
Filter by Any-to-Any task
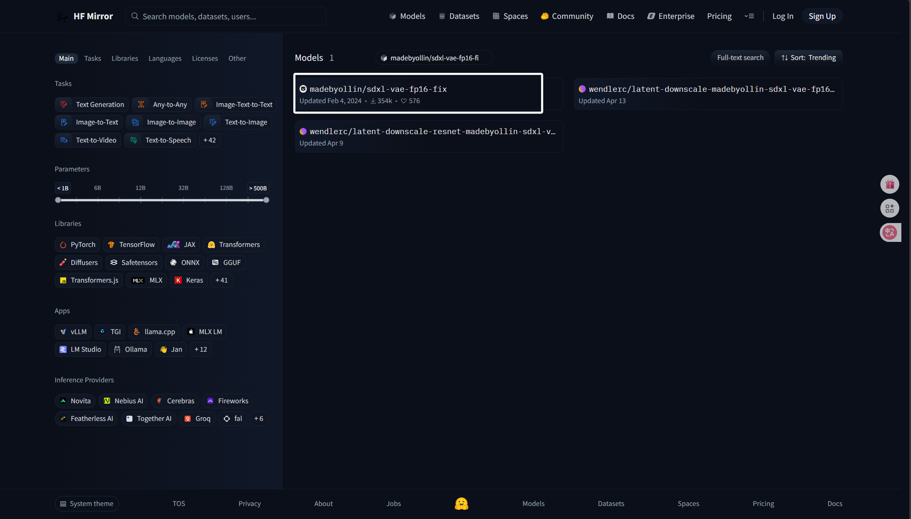162,104
